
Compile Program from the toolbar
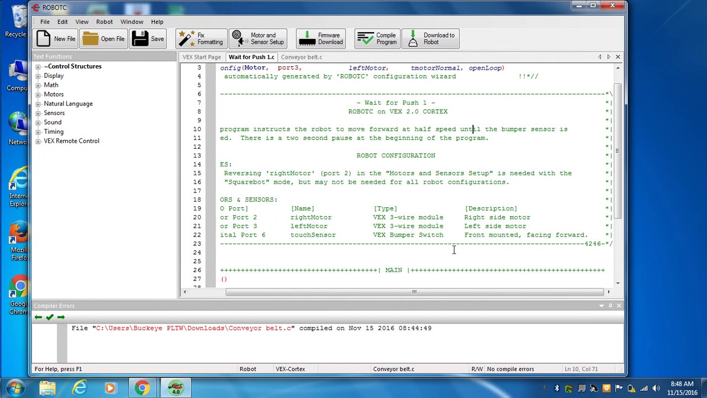[x=377, y=39]
